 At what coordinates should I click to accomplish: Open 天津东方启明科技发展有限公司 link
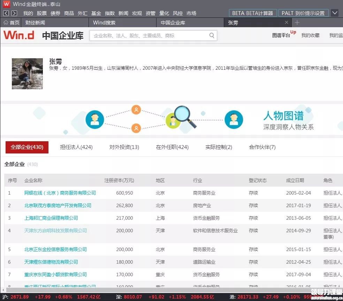point(55,231)
